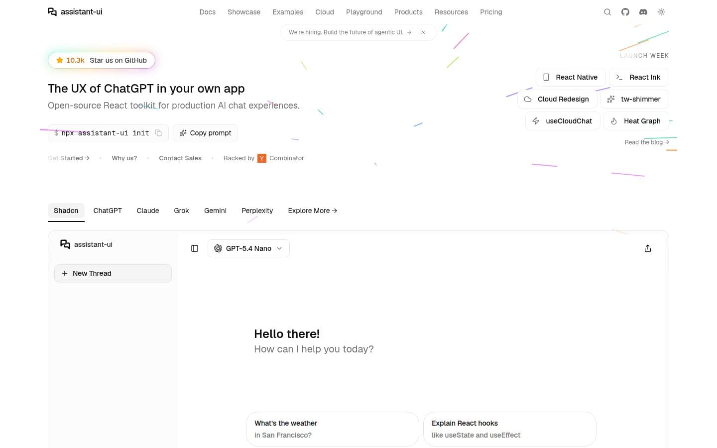Switch to the Perplexity tab
The height and width of the screenshot is (448, 717).
point(257,211)
